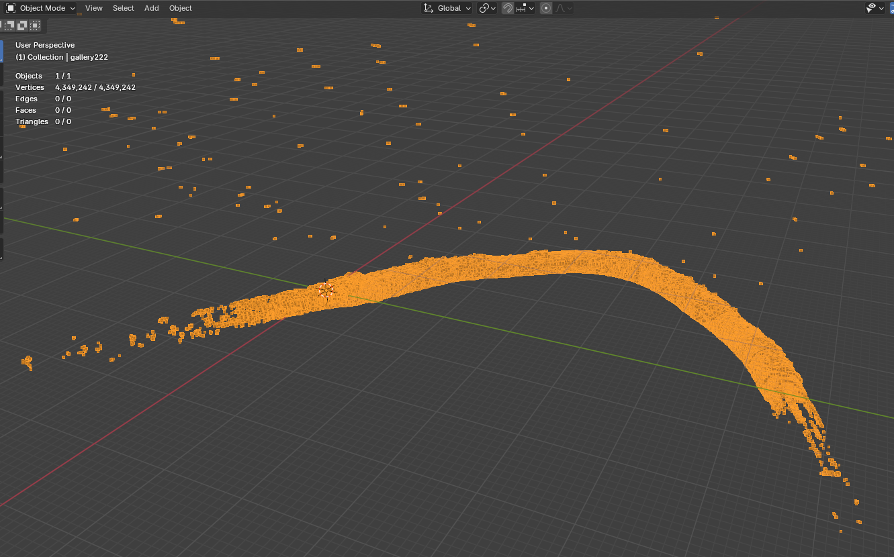Screen dimensions: 894x557
Task: Choose the Intersect selection mode icon
Action: (x=35, y=26)
